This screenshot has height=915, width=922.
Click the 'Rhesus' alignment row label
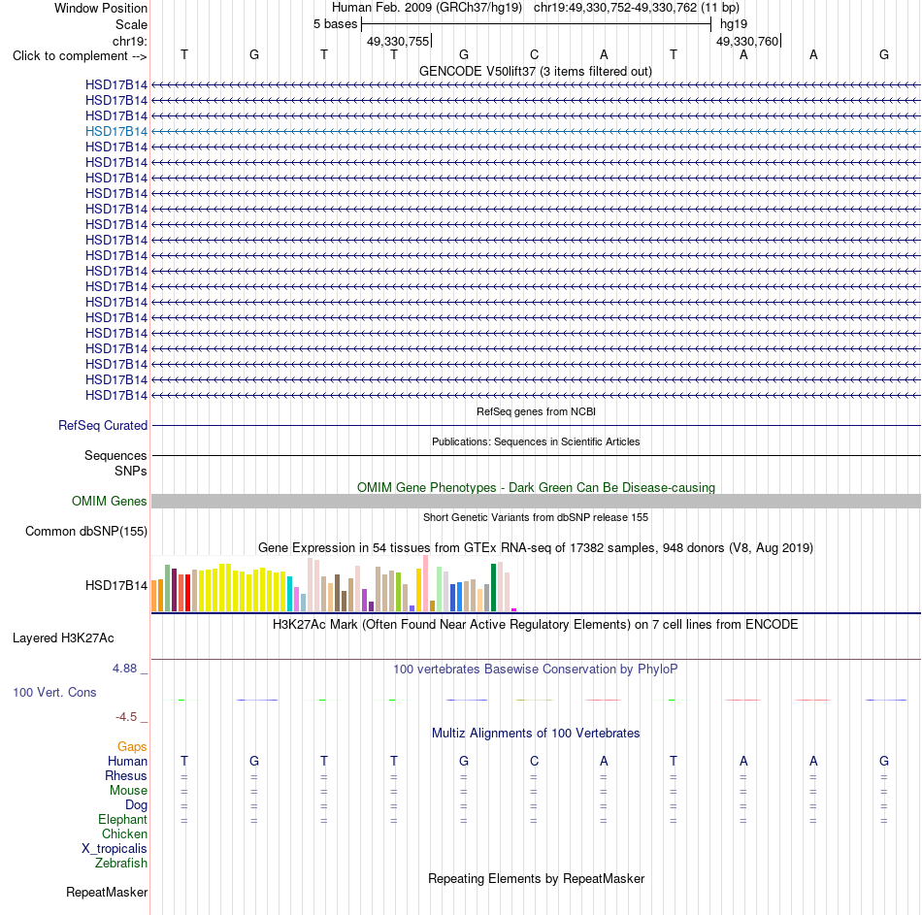click(126, 775)
